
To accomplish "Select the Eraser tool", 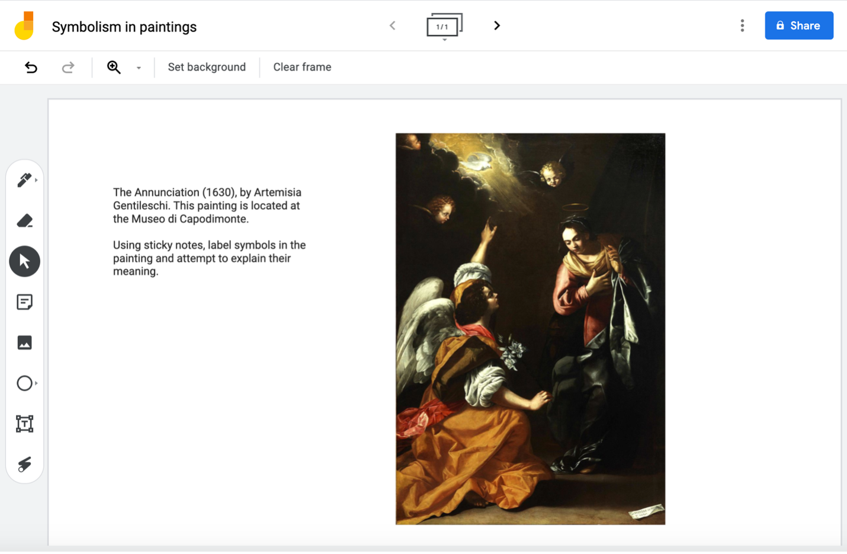I will click(x=25, y=220).
